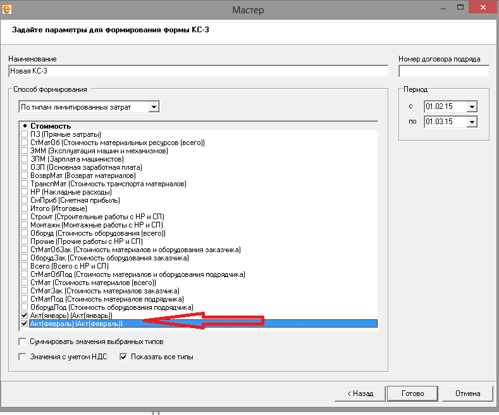
Task: Enable СтМатПод checkbox
Action: (25, 299)
